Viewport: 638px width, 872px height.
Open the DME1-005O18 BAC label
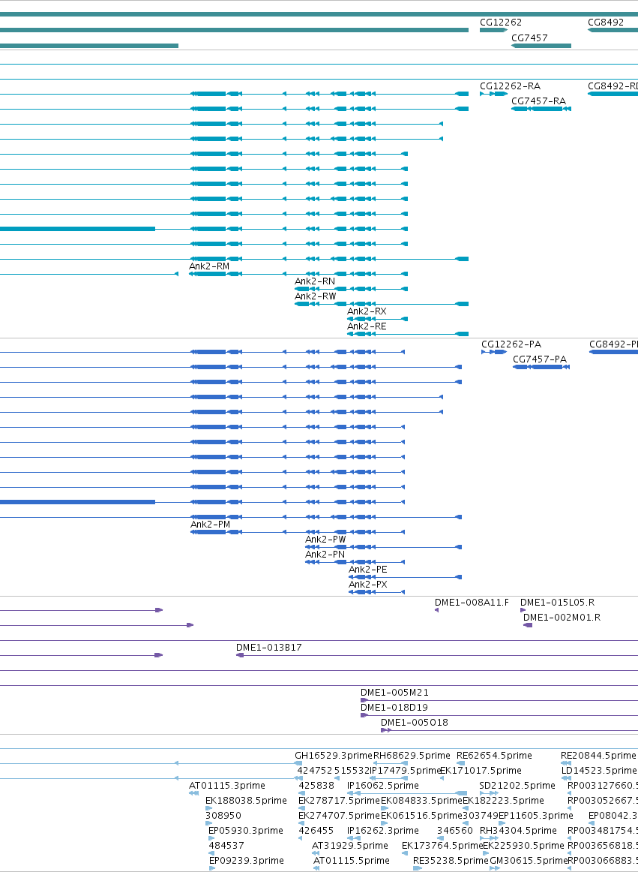tap(415, 723)
